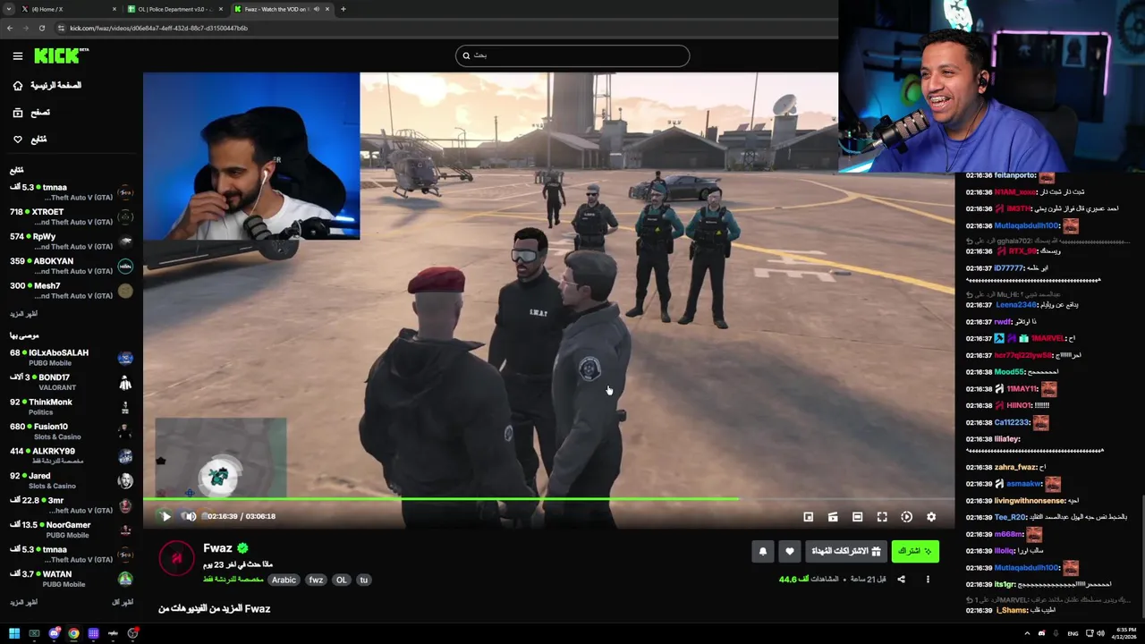Click the notification bell for Fwaz

coord(763,551)
